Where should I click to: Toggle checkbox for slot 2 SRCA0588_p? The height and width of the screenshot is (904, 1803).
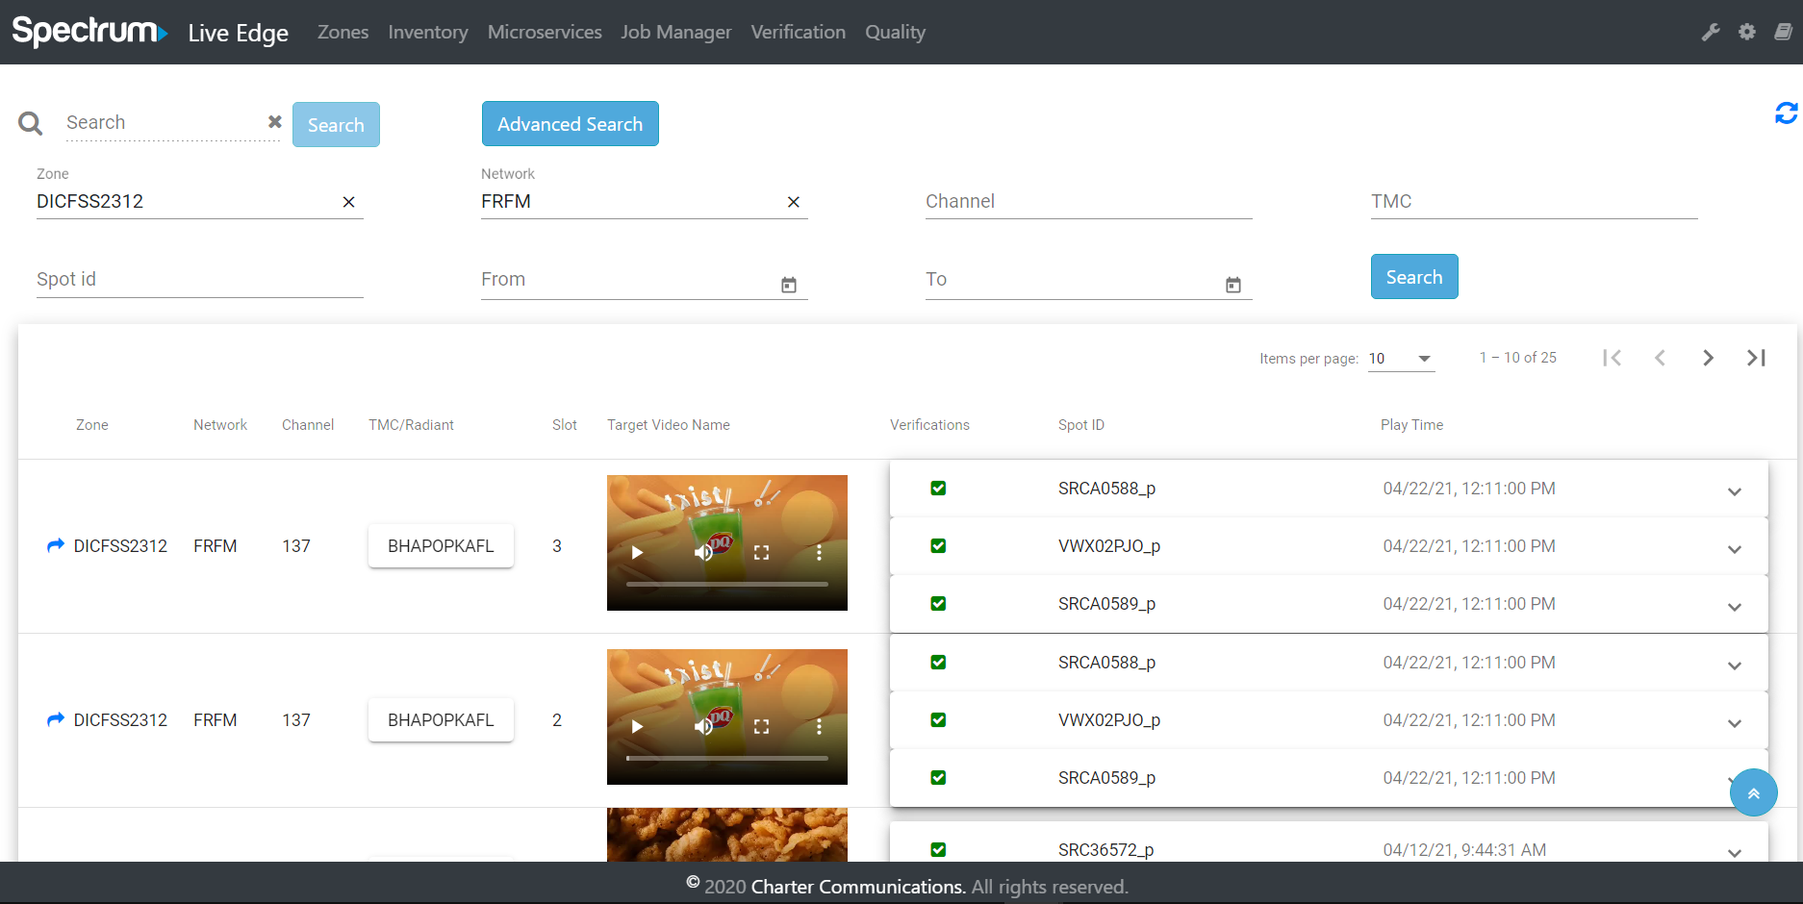click(x=938, y=663)
